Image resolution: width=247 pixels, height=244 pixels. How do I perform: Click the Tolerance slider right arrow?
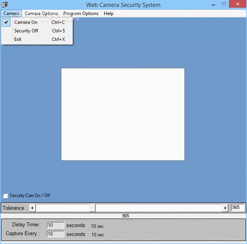pos(225,208)
